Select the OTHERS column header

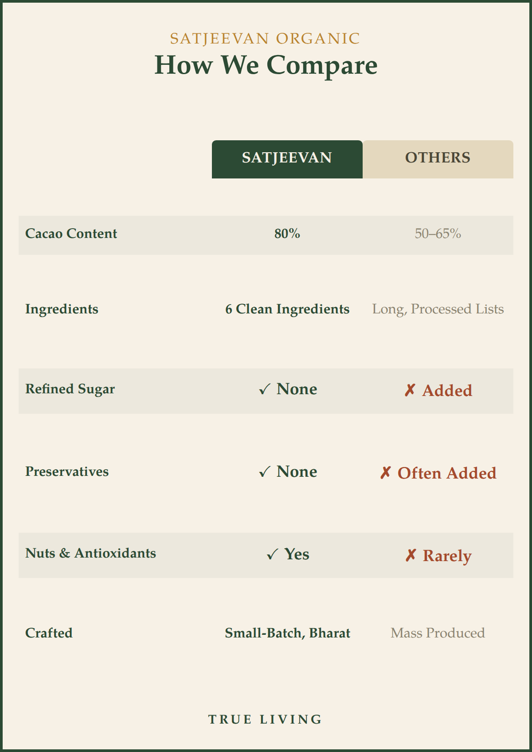point(438,159)
